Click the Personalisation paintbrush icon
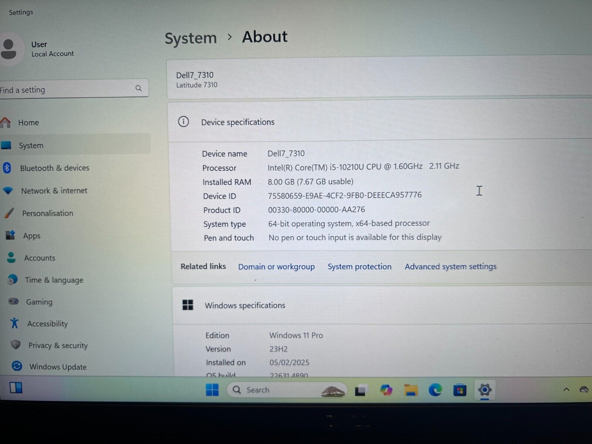The width and height of the screenshot is (592, 444). click(9, 213)
